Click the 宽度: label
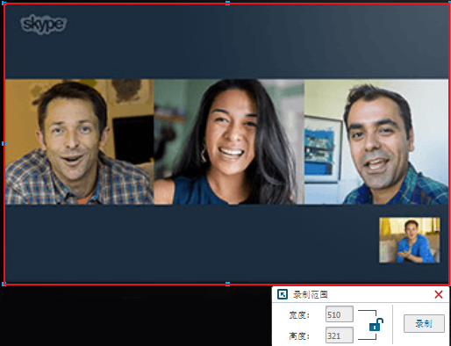 pyautogui.click(x=299, y=315)
